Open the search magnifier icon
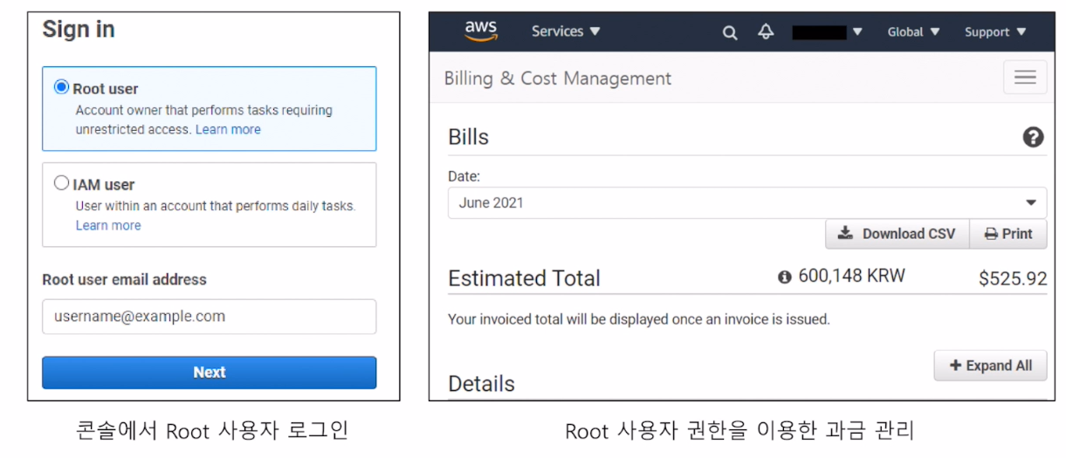 tap(730, 32)
